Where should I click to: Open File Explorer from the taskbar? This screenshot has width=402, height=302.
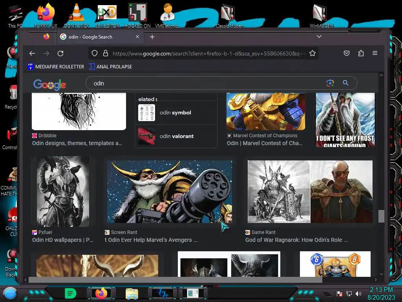pos(132,293)
